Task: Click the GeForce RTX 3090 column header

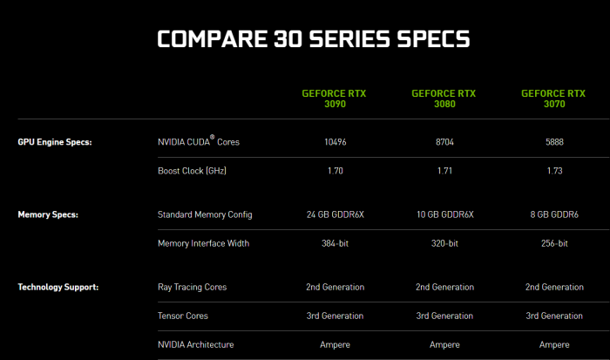Action: (335, 98)
